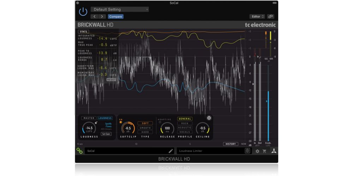353x176 pixels.
Task: Go to the previous preset arrow
Action: (95, 17)
